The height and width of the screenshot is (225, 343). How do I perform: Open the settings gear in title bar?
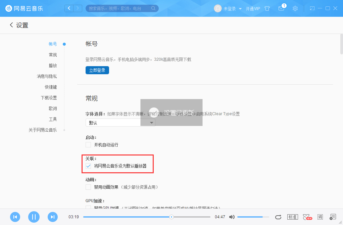(x=295, y=8)
